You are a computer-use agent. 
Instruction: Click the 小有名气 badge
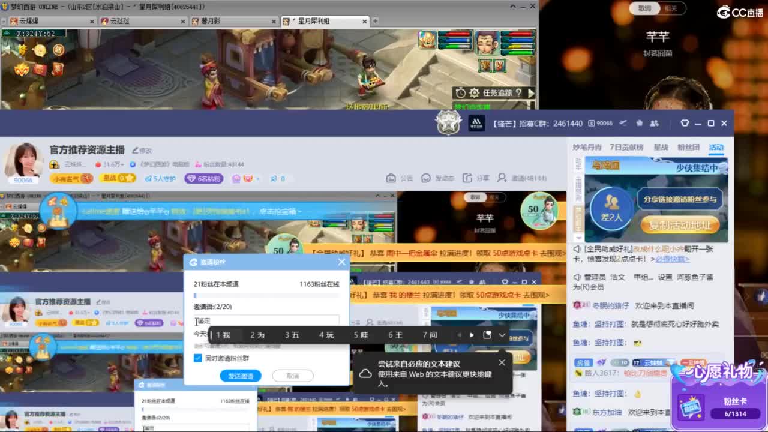(71, 178)
